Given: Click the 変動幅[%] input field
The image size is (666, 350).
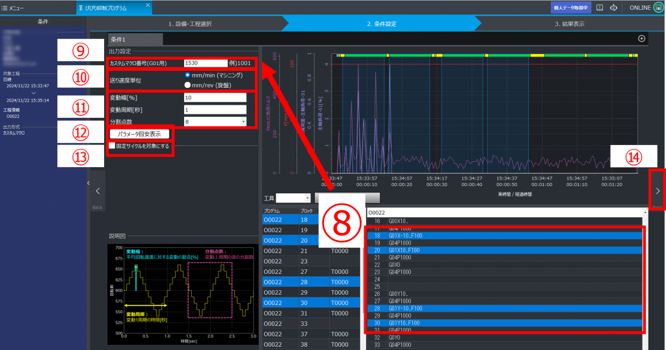Looking at the screenshot, I should coord(215,98).
